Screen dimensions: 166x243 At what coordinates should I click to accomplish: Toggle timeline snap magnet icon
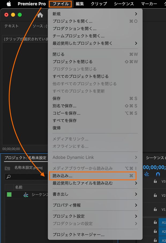point(158,174)
